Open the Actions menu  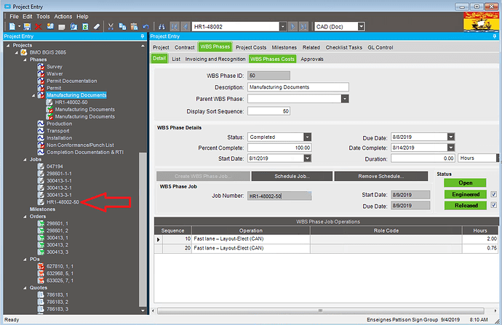point(63,17)
